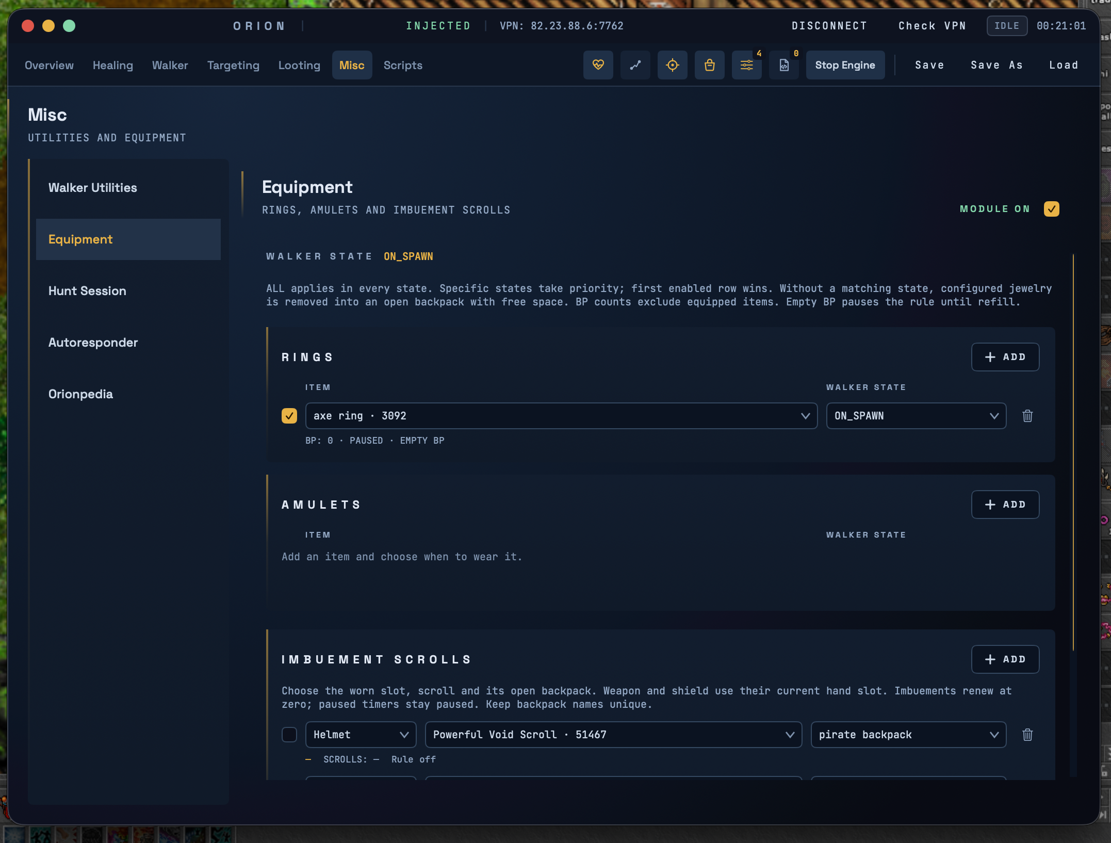The image size is (1111, 843).
Task: Click the targeting crosshair icon
Action: 672,65
